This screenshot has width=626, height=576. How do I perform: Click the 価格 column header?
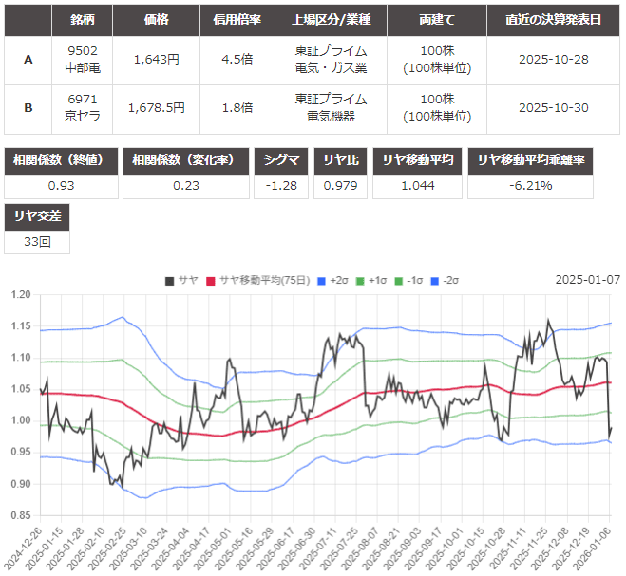(x=156, y=20)
